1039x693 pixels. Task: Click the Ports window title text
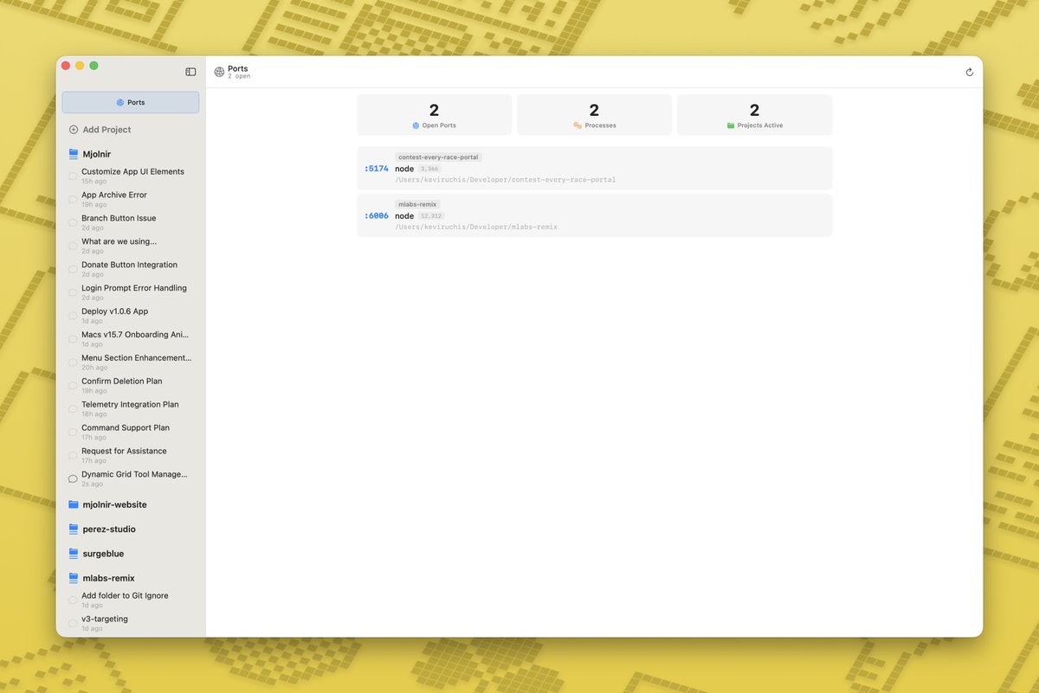pos(238,68)
